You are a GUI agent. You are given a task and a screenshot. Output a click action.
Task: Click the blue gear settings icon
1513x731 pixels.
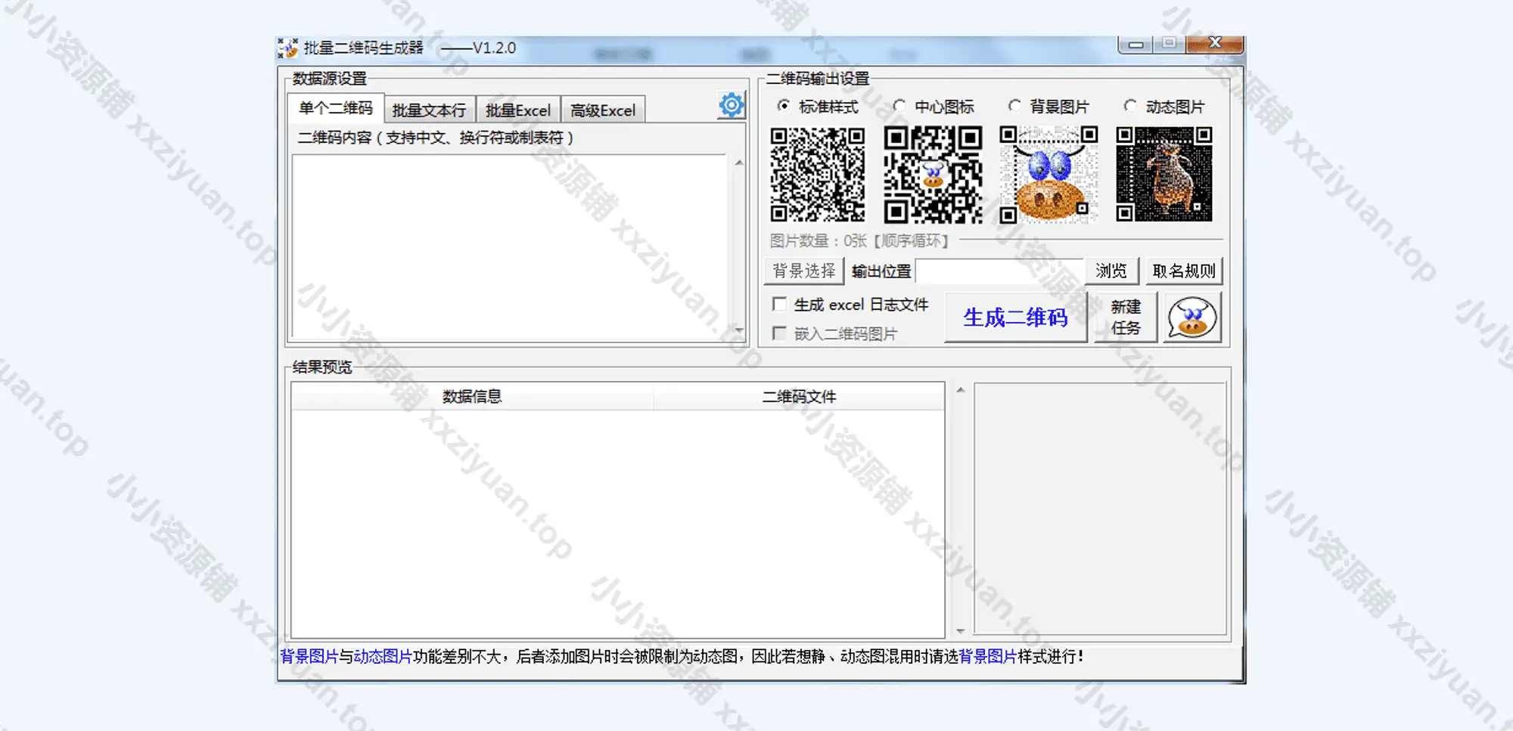(731, 106)
